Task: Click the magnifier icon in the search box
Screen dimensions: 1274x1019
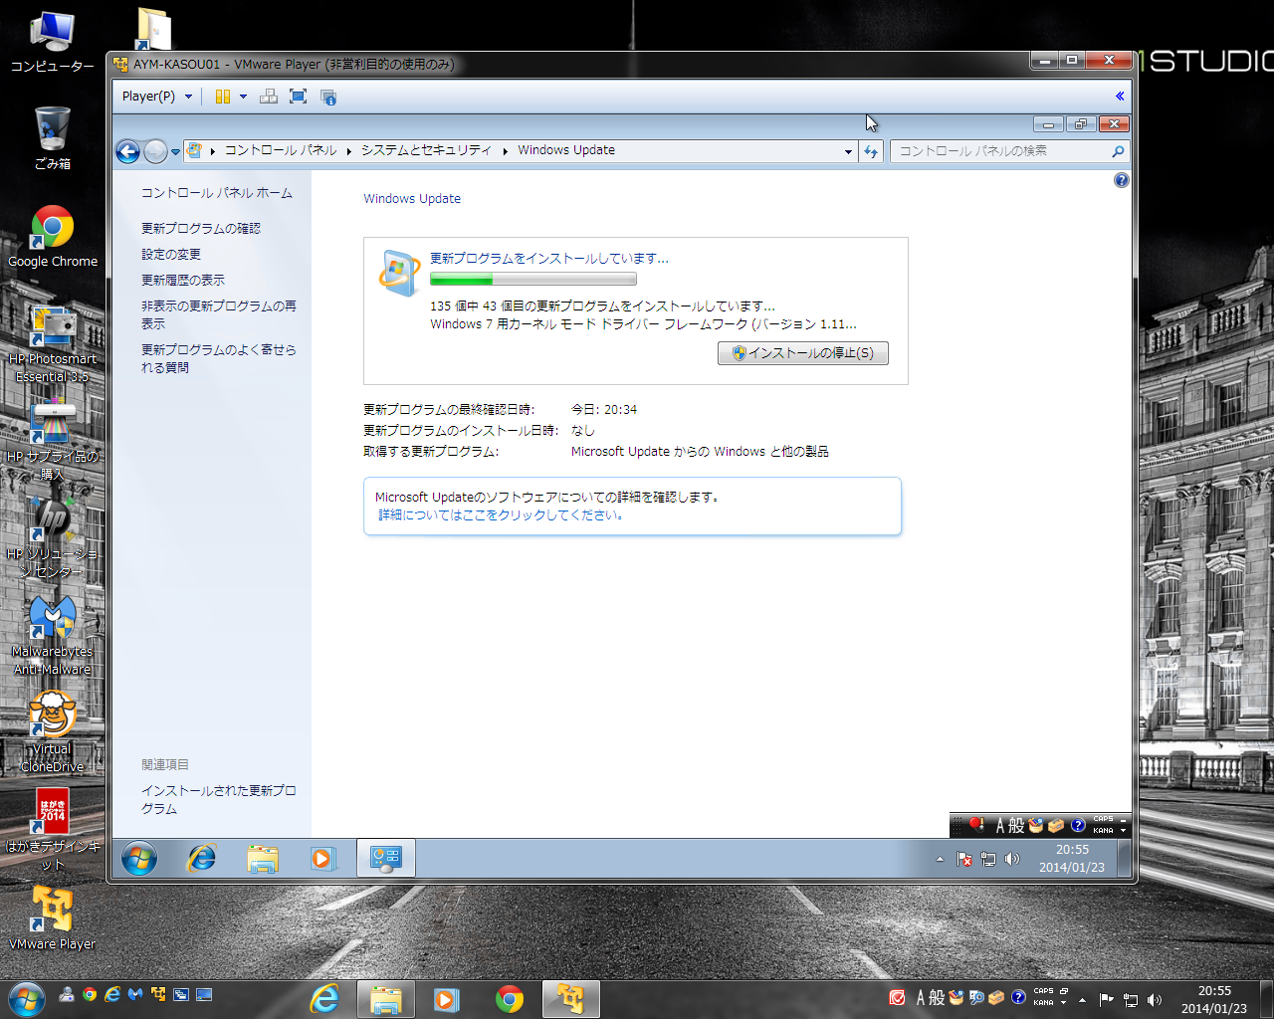Action: [x=1118, y=151]
